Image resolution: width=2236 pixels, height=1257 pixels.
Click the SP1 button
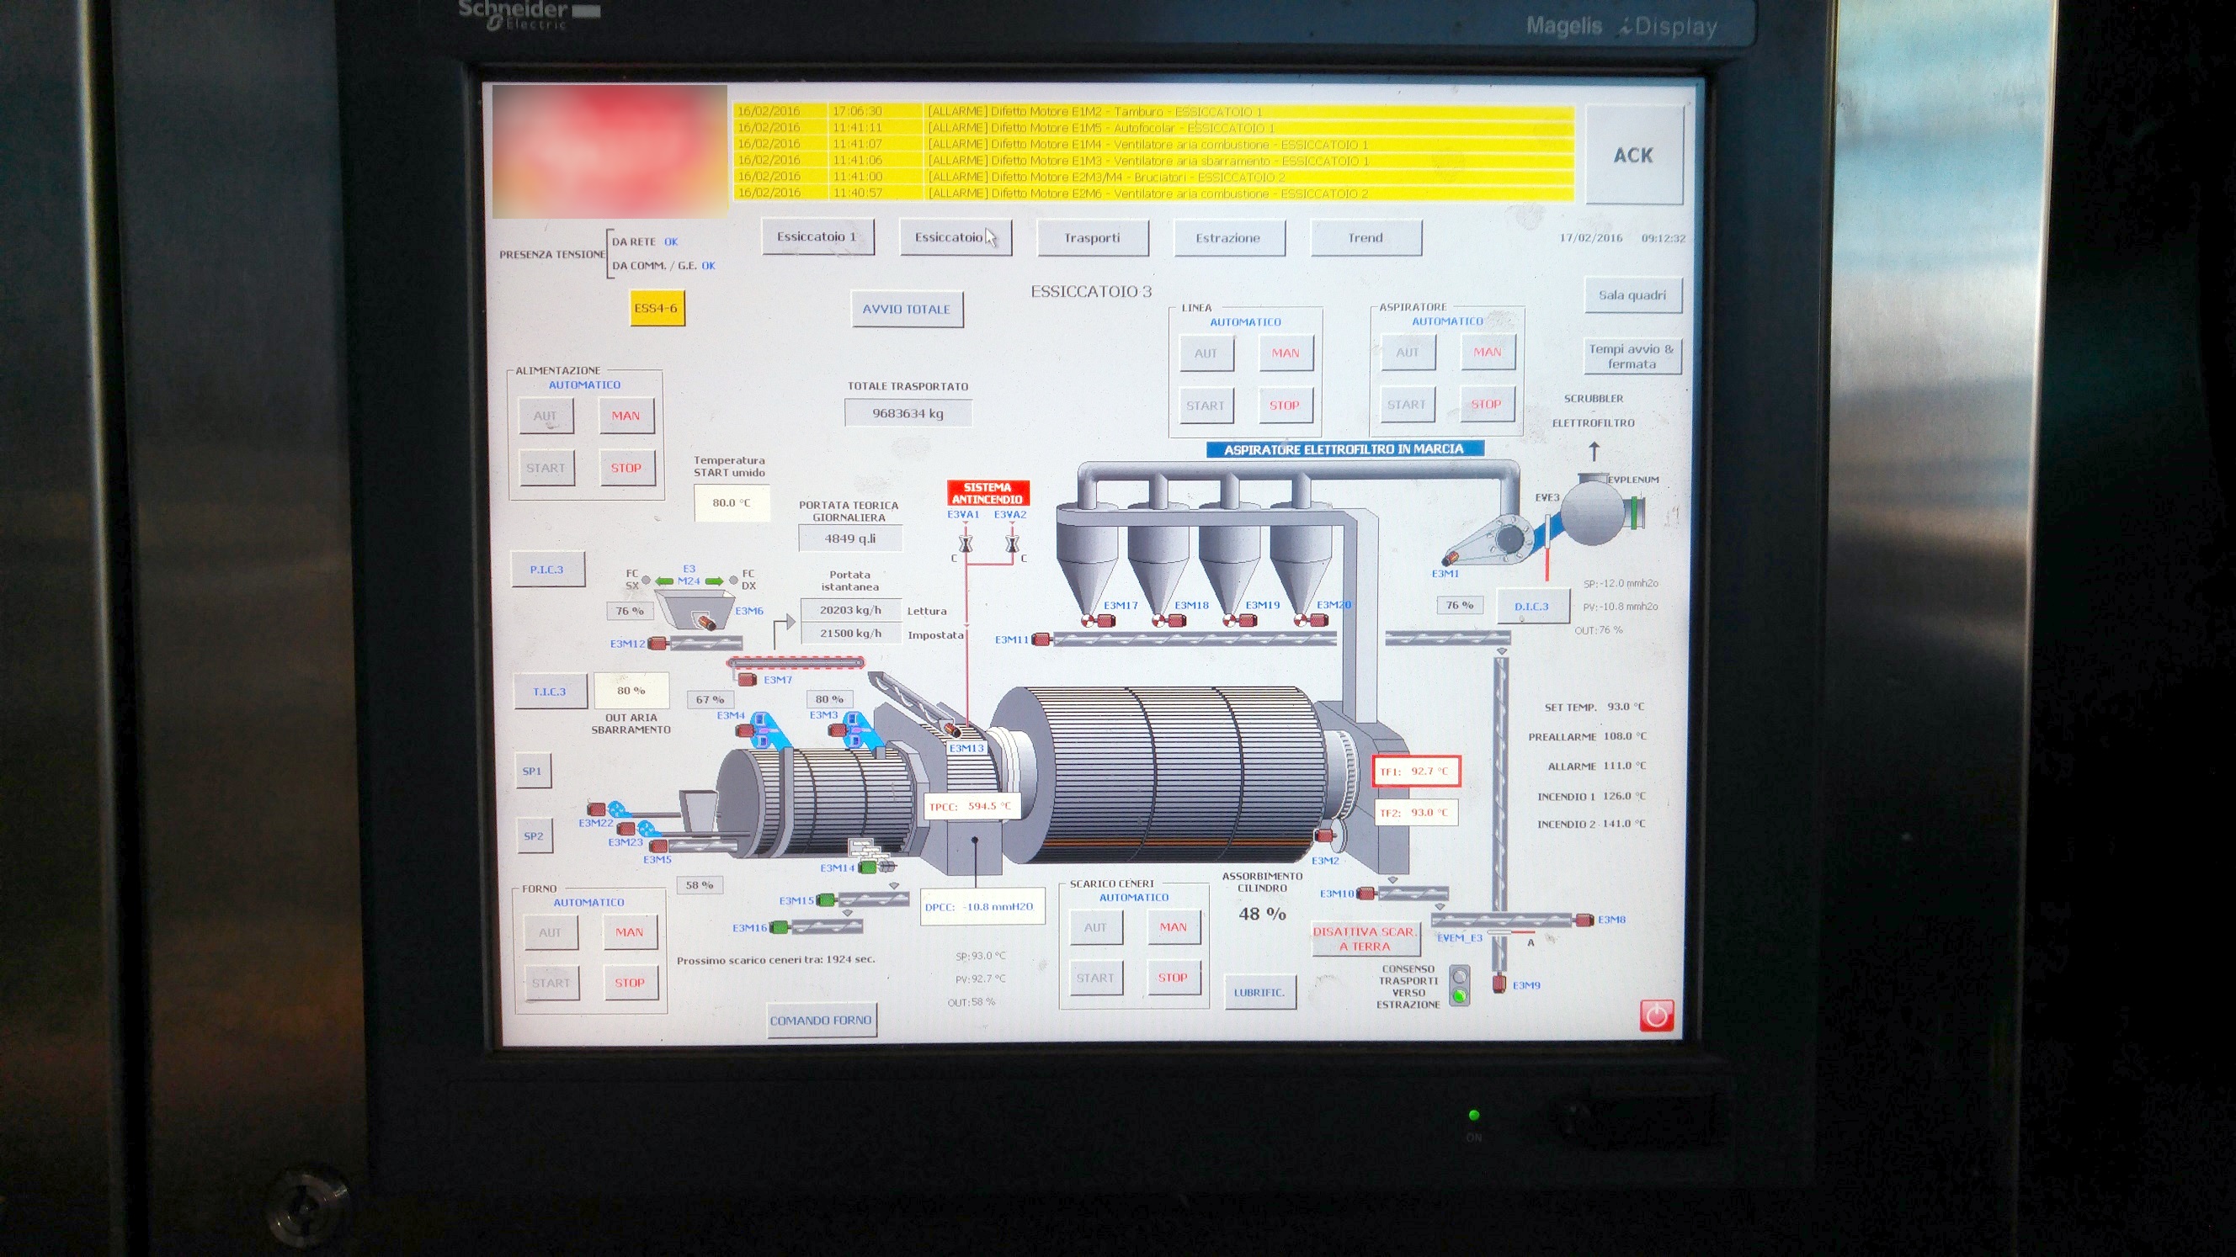533,772
